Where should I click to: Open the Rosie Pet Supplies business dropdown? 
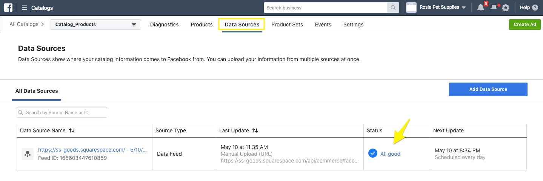tap(464, 8)
